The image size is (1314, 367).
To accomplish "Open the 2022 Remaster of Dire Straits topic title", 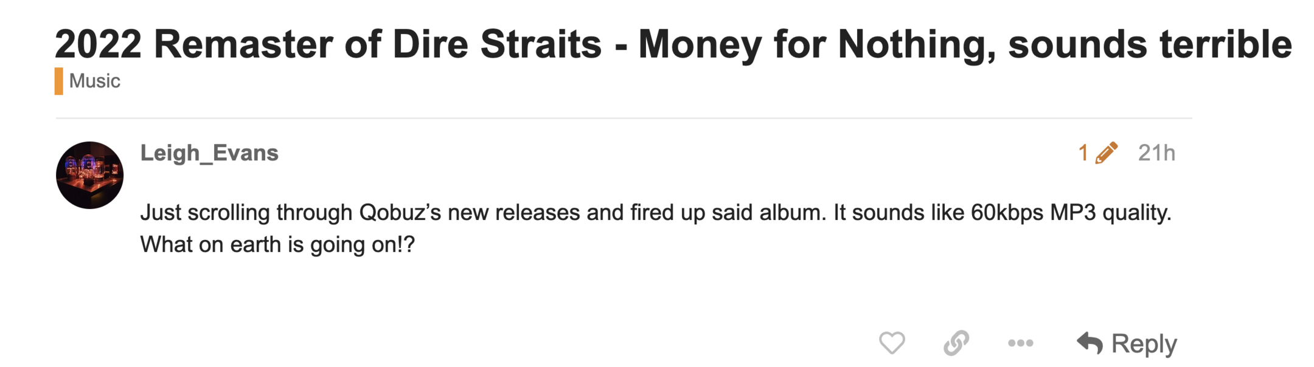I will coord(673,44).
